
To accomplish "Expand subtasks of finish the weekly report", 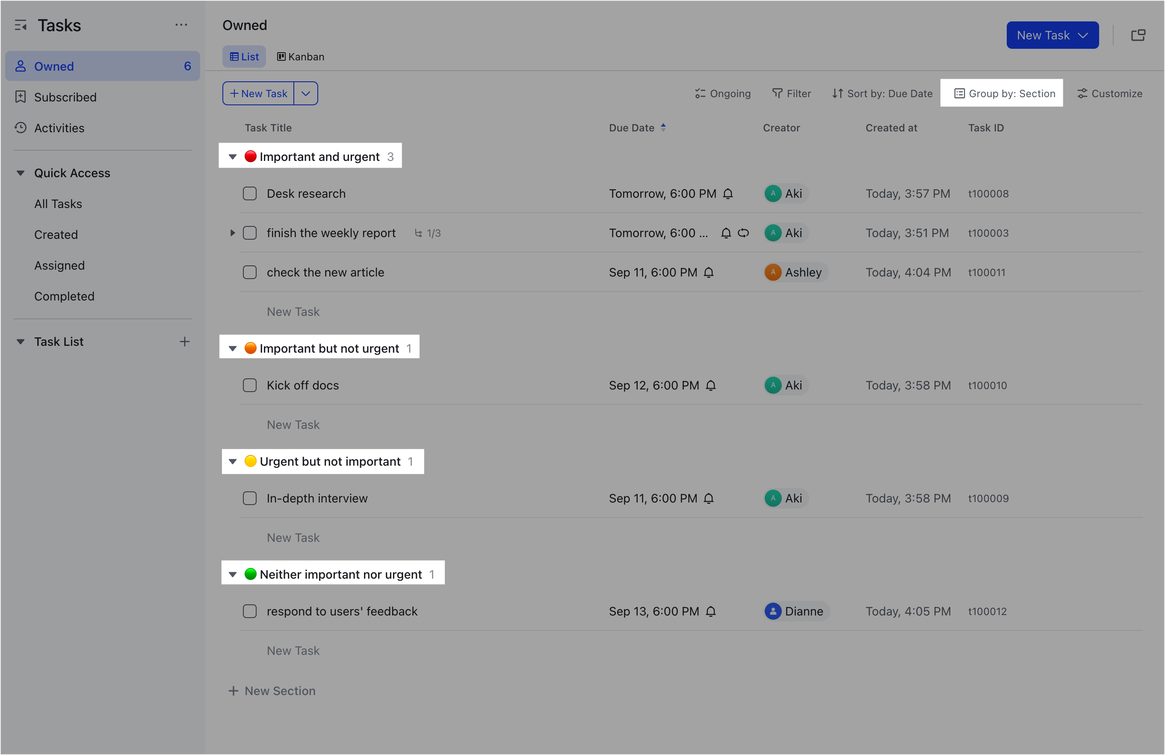I will tap(233, 233).
